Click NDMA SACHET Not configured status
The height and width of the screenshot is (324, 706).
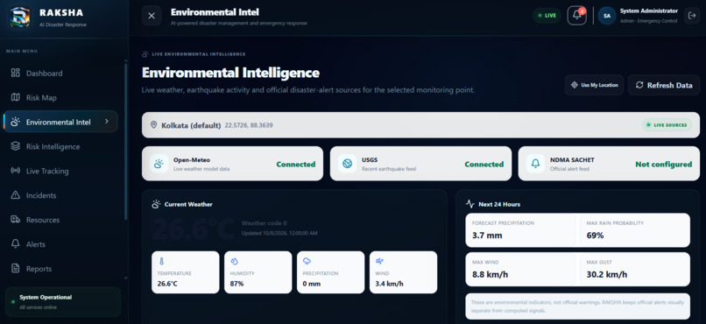pyautogui.click(x=664, y=165)
